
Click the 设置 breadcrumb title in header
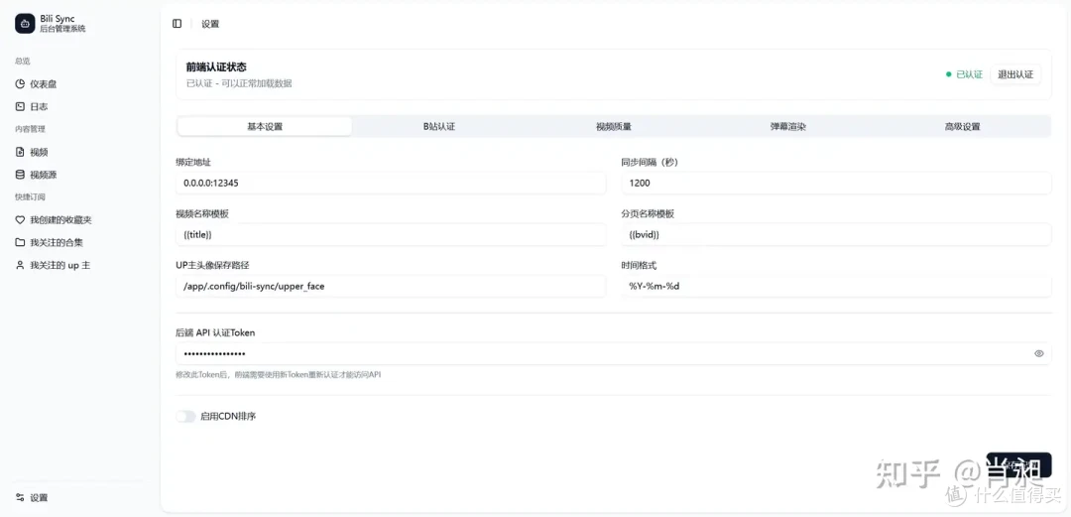coord(210,24)
